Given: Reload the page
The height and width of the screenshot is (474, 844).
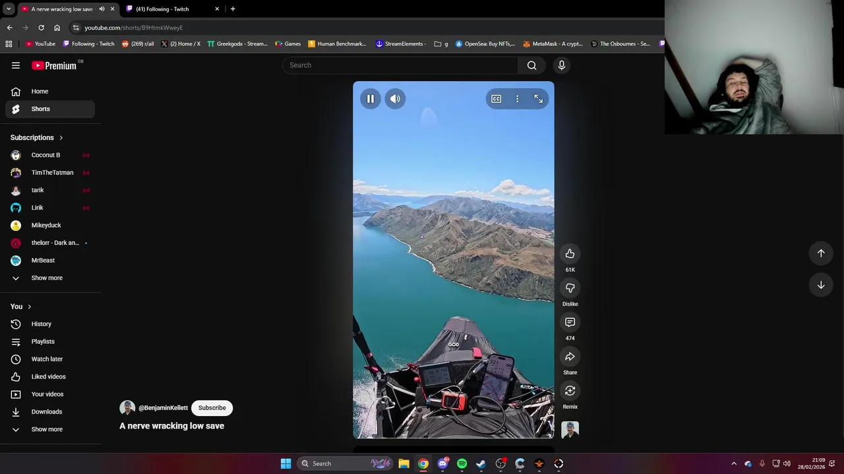Looking at the screenshot, I should coord(41,28).
